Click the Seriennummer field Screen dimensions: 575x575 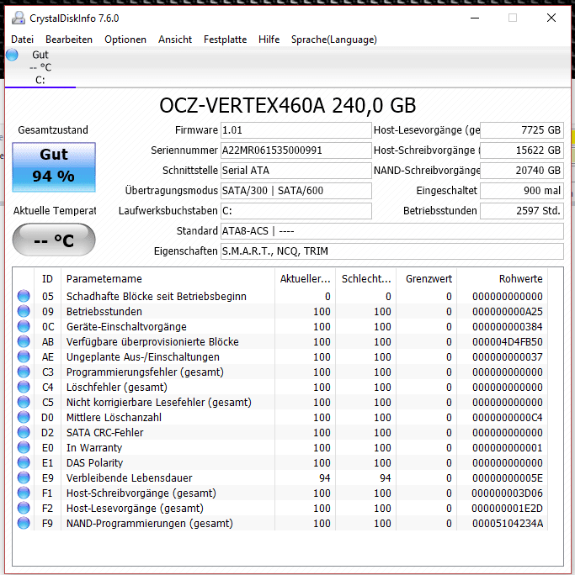296,150
